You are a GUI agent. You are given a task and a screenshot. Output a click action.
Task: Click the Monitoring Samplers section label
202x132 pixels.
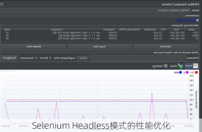184,26
